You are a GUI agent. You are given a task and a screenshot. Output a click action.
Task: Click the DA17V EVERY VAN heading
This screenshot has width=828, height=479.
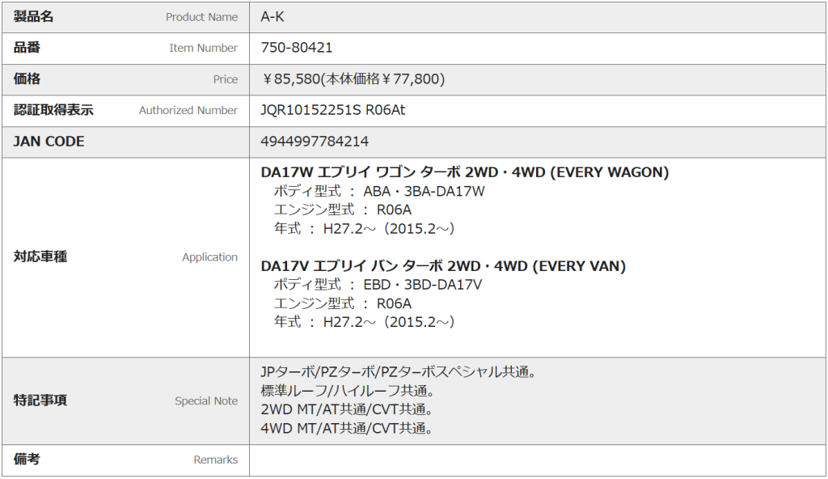[443, 266]
